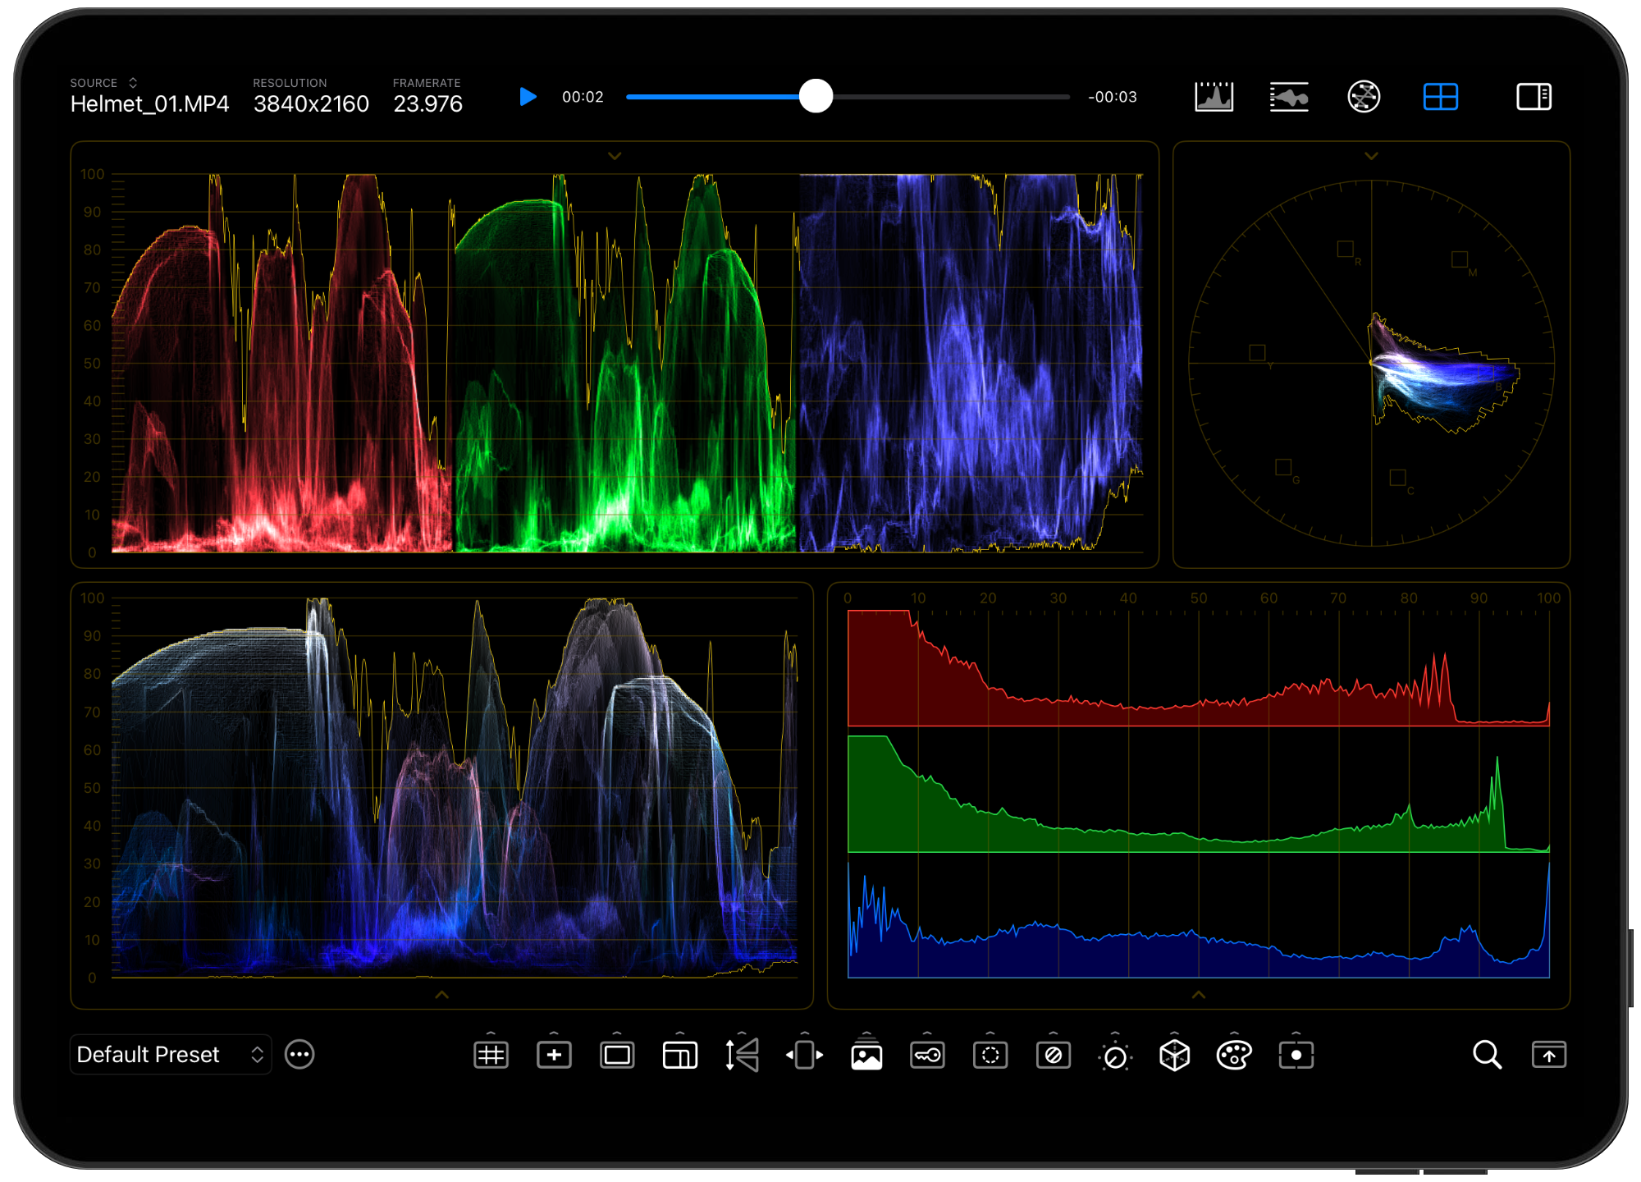Open the luma waveform panel options chevron
Screen dimensions: 1641x1182
[441, 994]
